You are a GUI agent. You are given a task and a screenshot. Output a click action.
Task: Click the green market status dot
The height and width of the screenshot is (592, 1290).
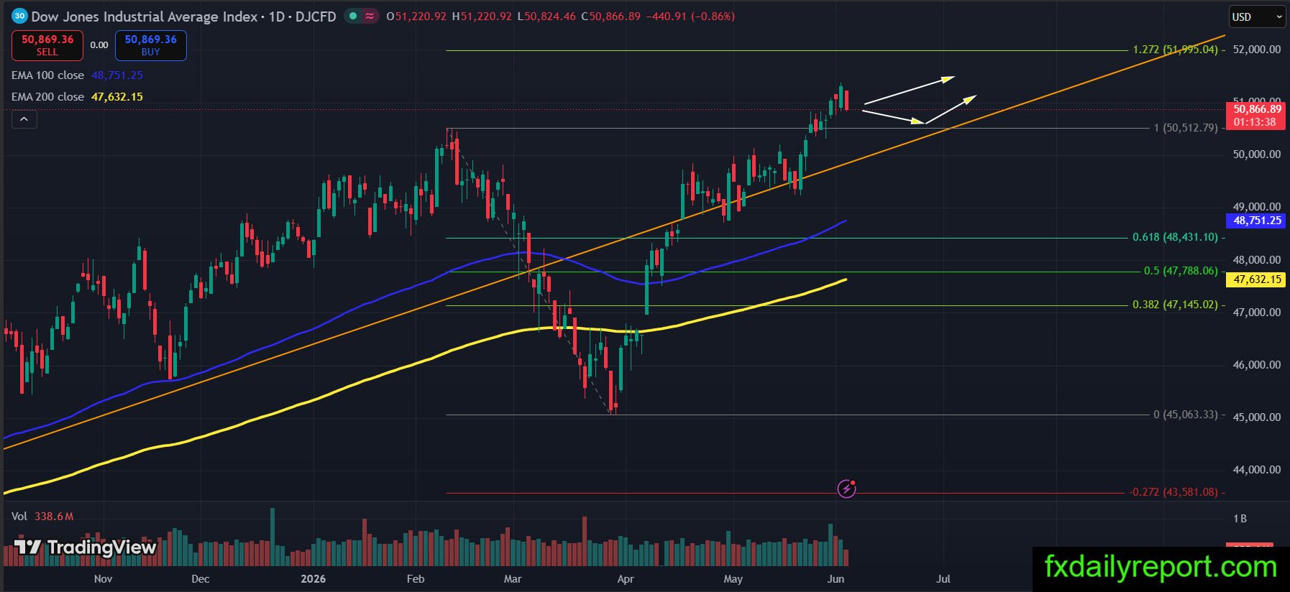[353, 16]
